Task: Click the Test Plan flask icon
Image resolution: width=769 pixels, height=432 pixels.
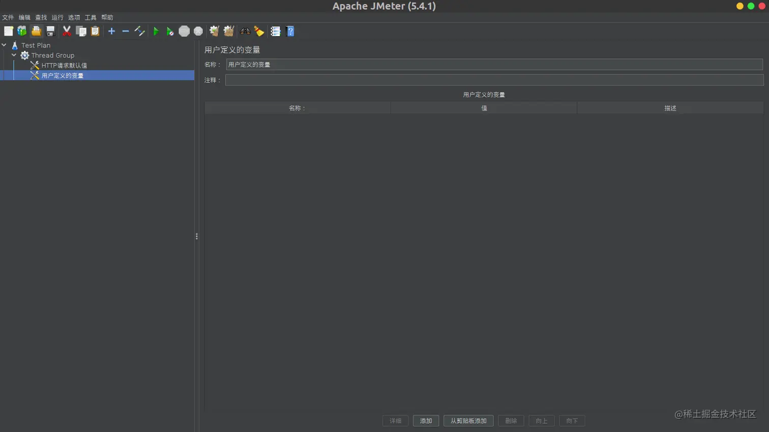Action: tap(15, 45)
